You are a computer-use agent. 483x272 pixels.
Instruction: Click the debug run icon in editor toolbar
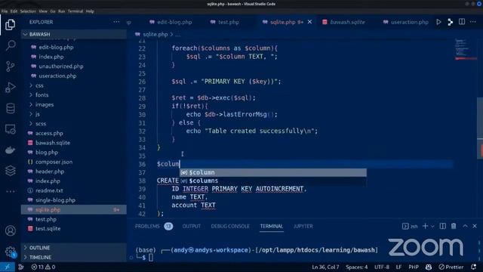(x=450, y=22)
